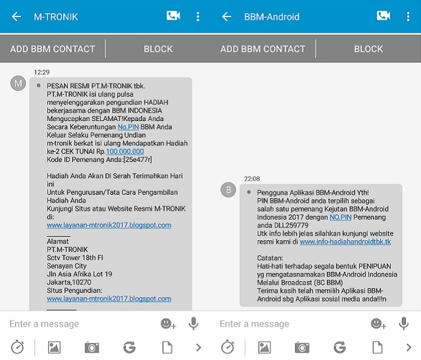Go back from the M-TRONIK chat
The height and width of the screenshot is (360, 421).
coord(16,16)
